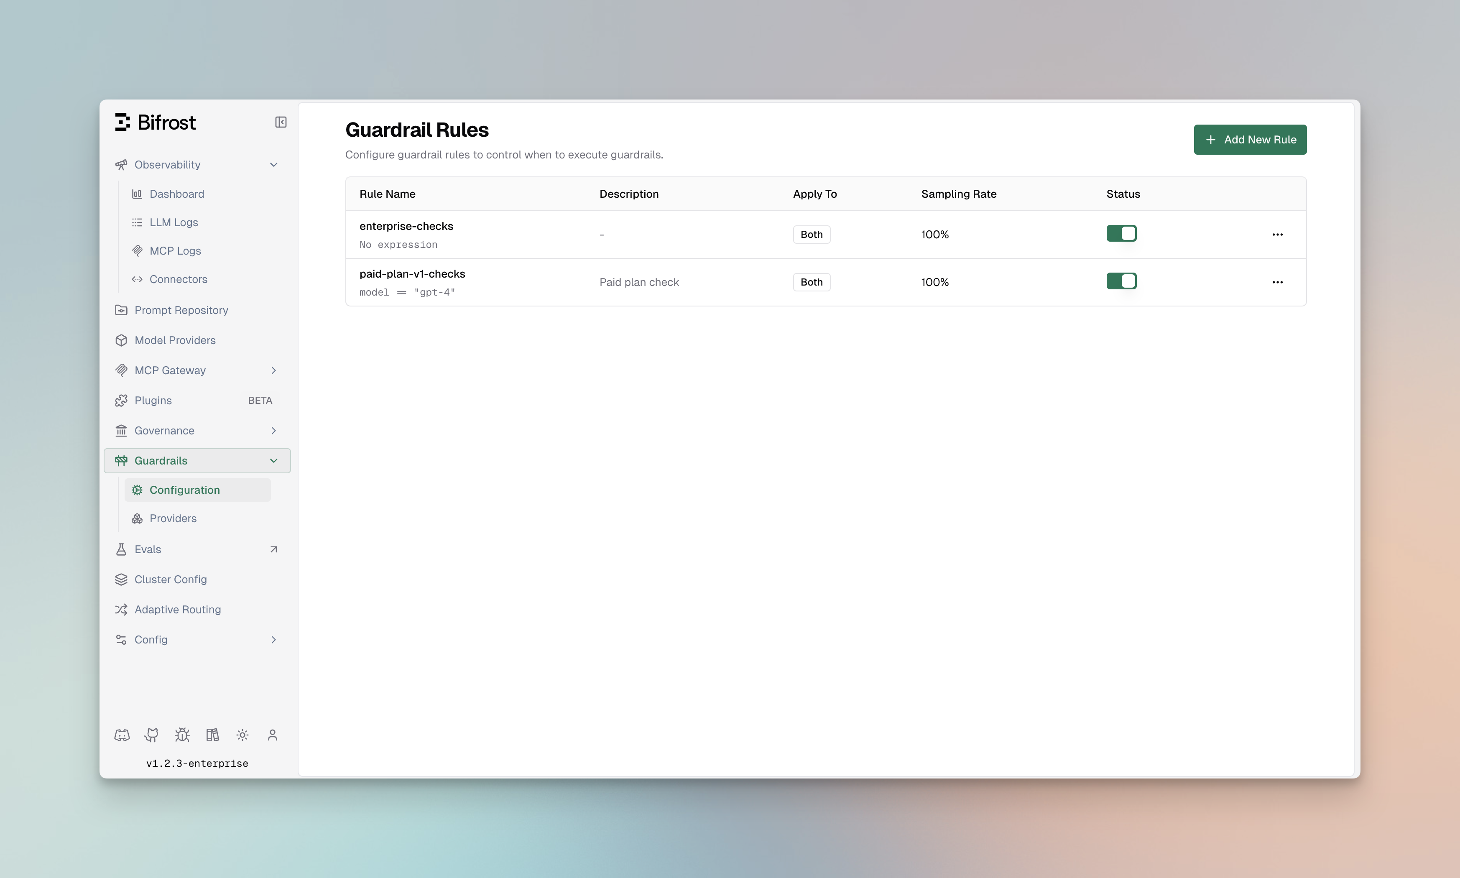Select Adaptive Routing in the sidebar
The image size is (1460, 878).
(177, 610)
